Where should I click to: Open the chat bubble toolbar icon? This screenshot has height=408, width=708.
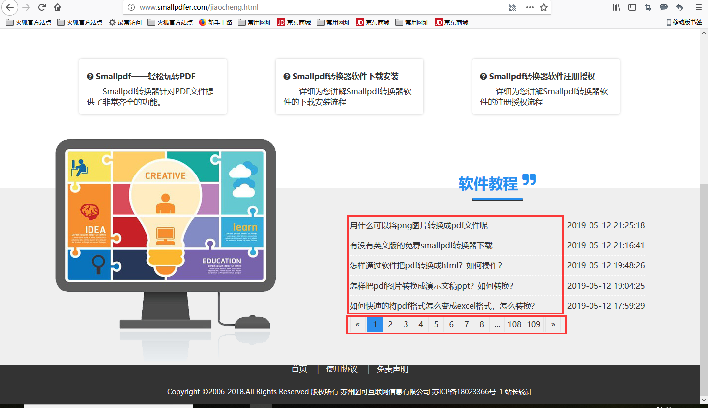coord(664,7)
